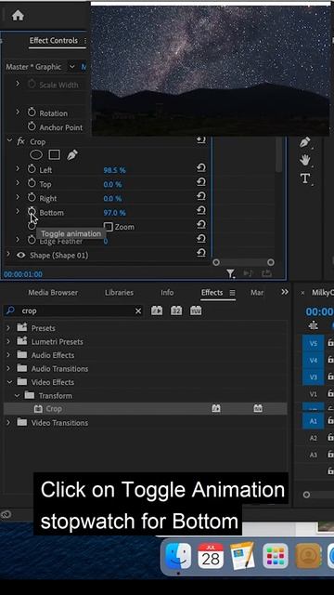Expand the Video Transitions folder
This screenshot has width=334, height=595.
click(x=8, y=422)
